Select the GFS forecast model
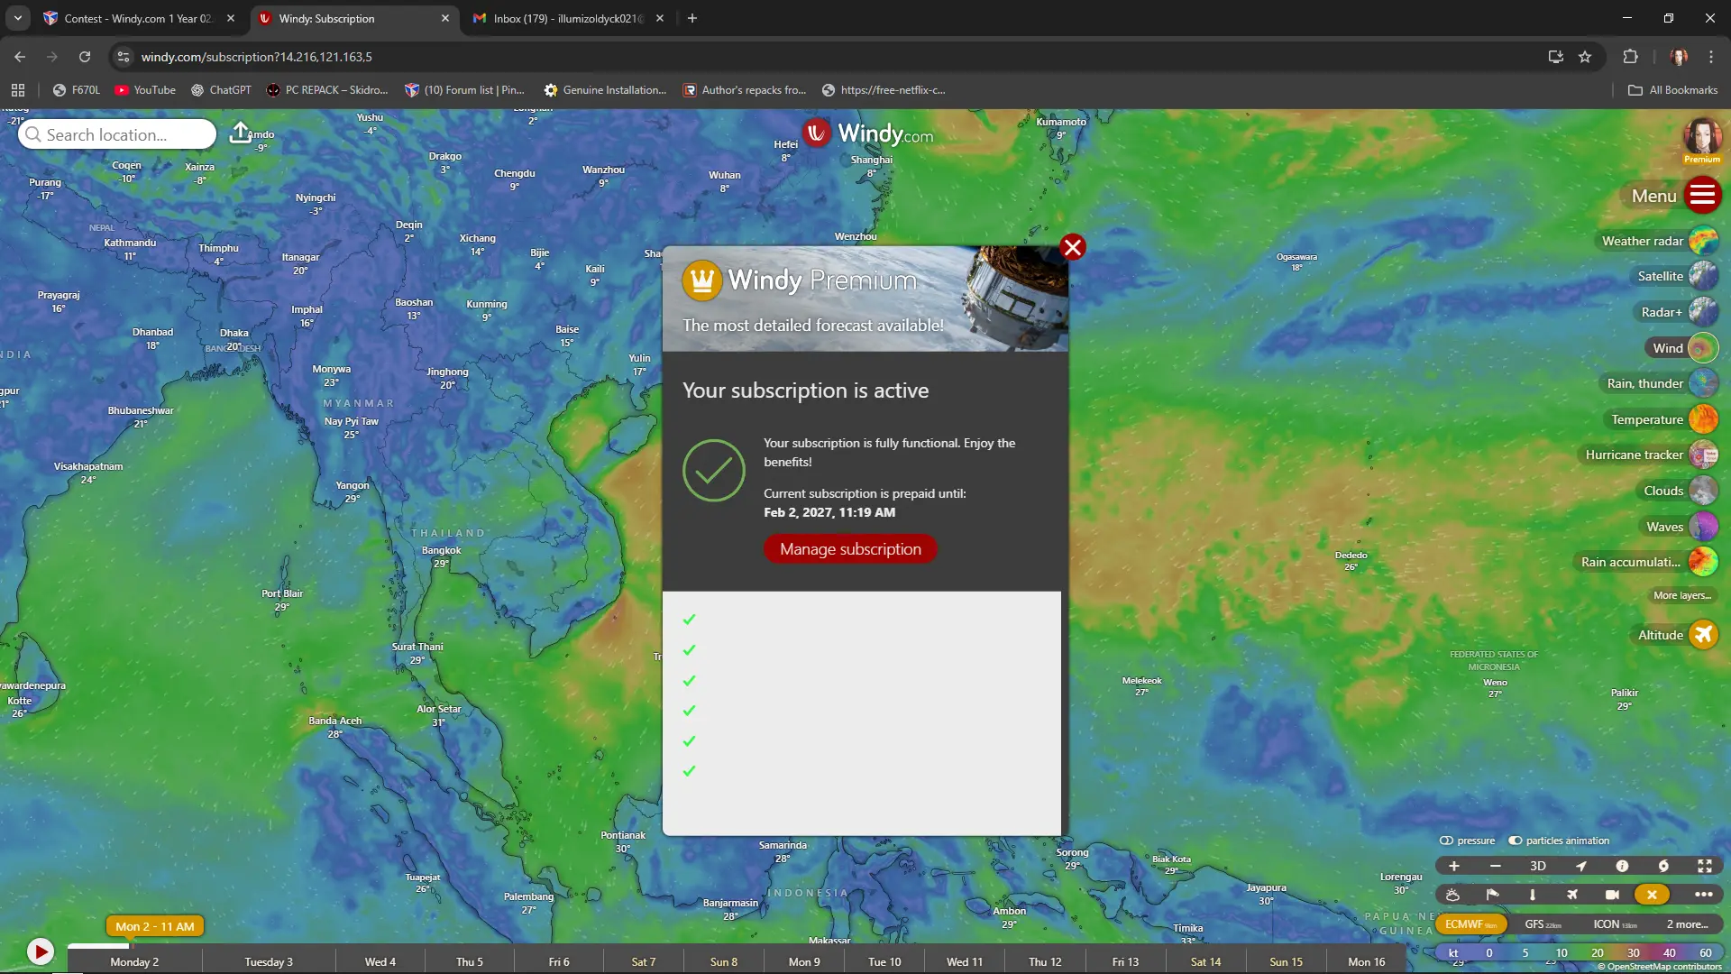 1543,924
